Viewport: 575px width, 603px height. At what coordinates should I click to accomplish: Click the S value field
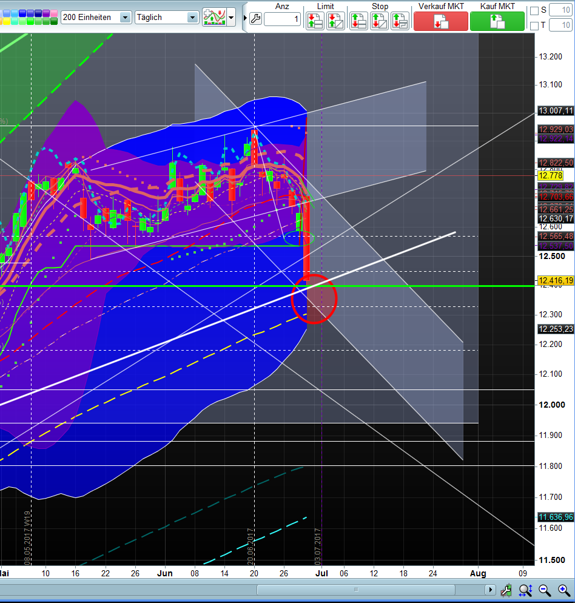click(x=561, y=10)
